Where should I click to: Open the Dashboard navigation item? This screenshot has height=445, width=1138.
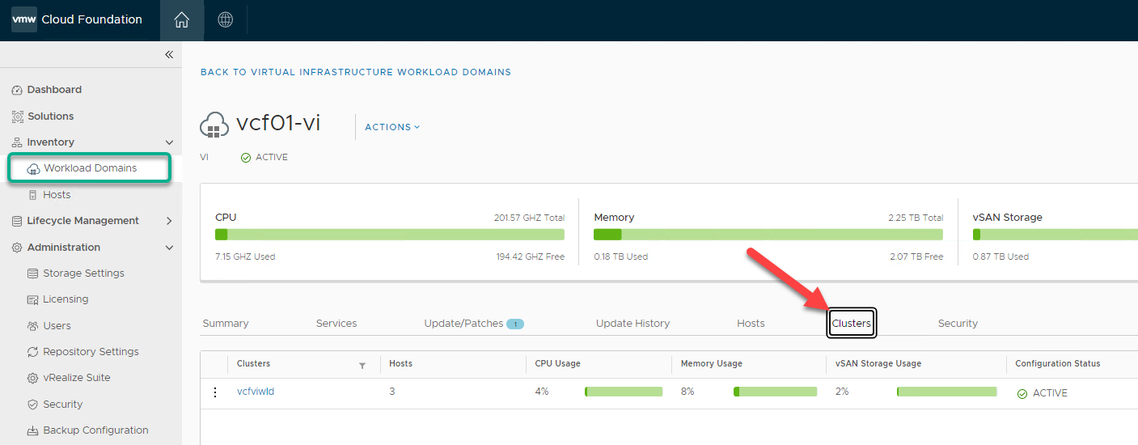point(54,90)
